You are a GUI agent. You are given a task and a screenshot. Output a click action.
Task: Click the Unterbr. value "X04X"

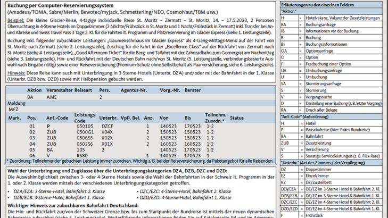pyautogui.click(x=107, y=132)
